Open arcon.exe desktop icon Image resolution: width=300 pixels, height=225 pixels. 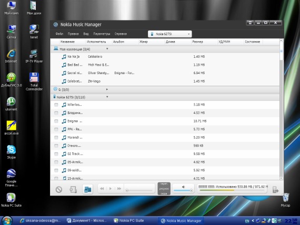[11, 128]
